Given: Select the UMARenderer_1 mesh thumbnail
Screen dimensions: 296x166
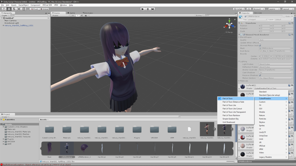Looking at the screenshot, I should tap(84, 148).
